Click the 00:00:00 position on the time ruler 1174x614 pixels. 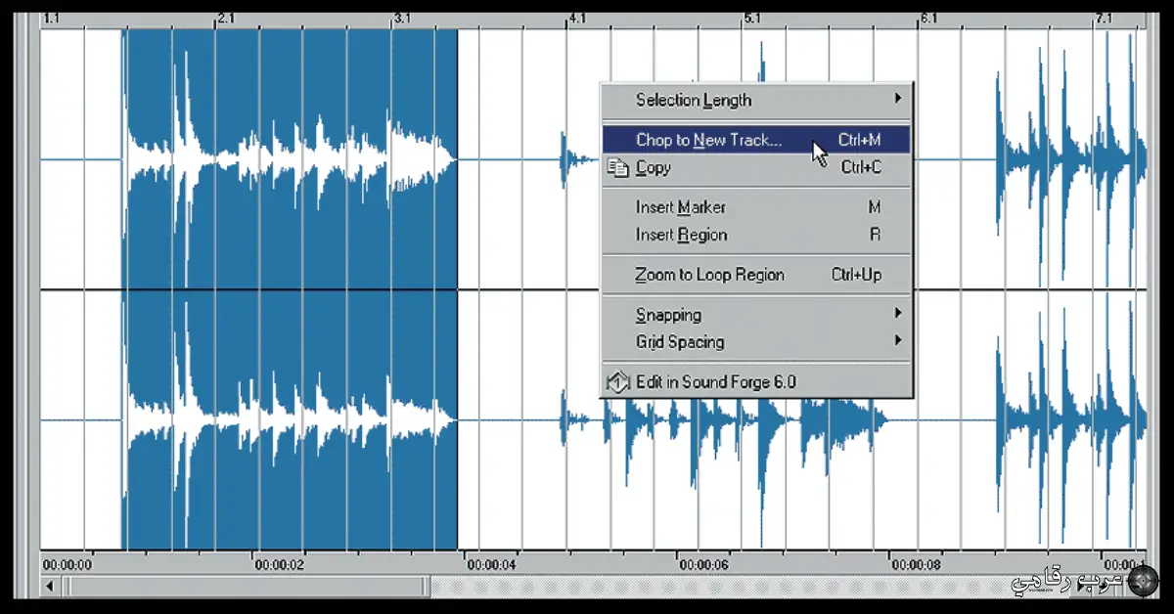[67, 563]
